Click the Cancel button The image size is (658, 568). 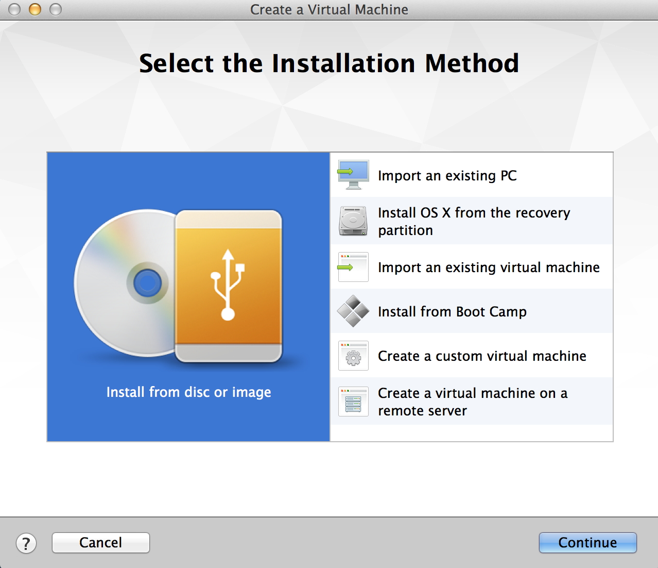[x=100, y=543]
